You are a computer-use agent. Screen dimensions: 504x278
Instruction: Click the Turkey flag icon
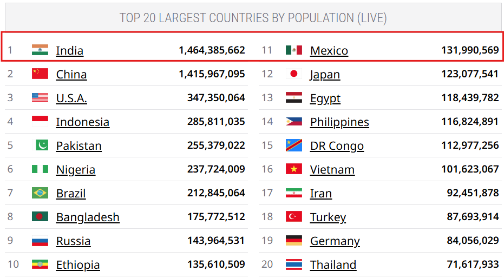[x=294, y=217]
